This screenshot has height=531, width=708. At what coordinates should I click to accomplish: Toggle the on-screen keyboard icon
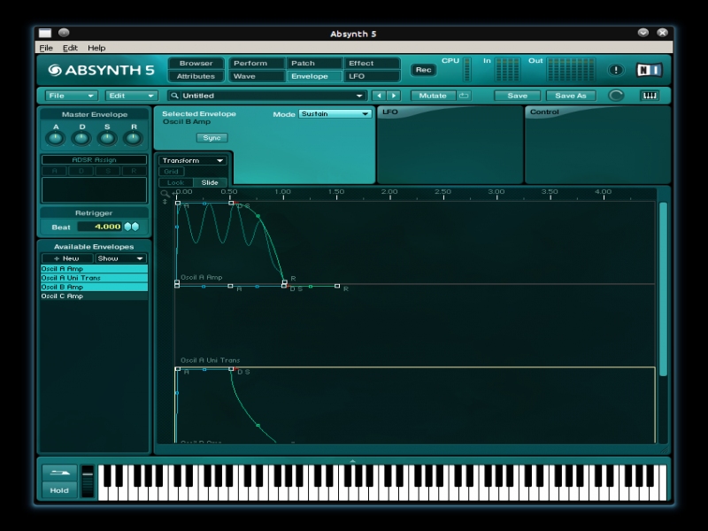pos(650,96)
